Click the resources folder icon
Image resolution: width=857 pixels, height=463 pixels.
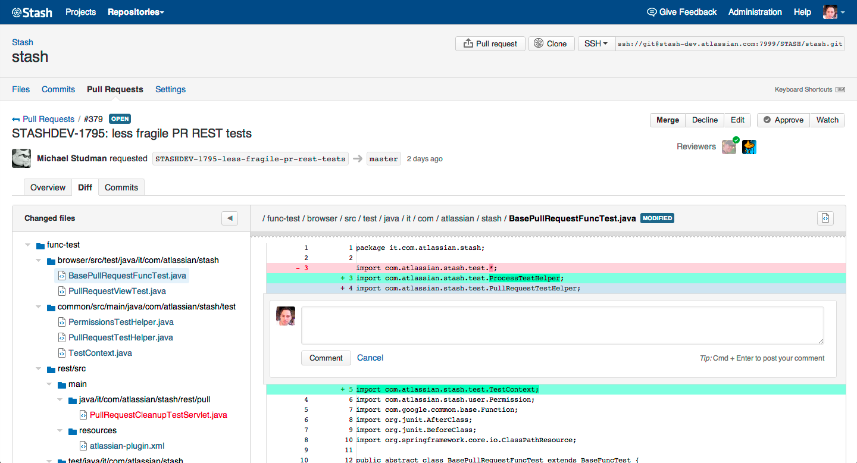click(x=73, y=430)
